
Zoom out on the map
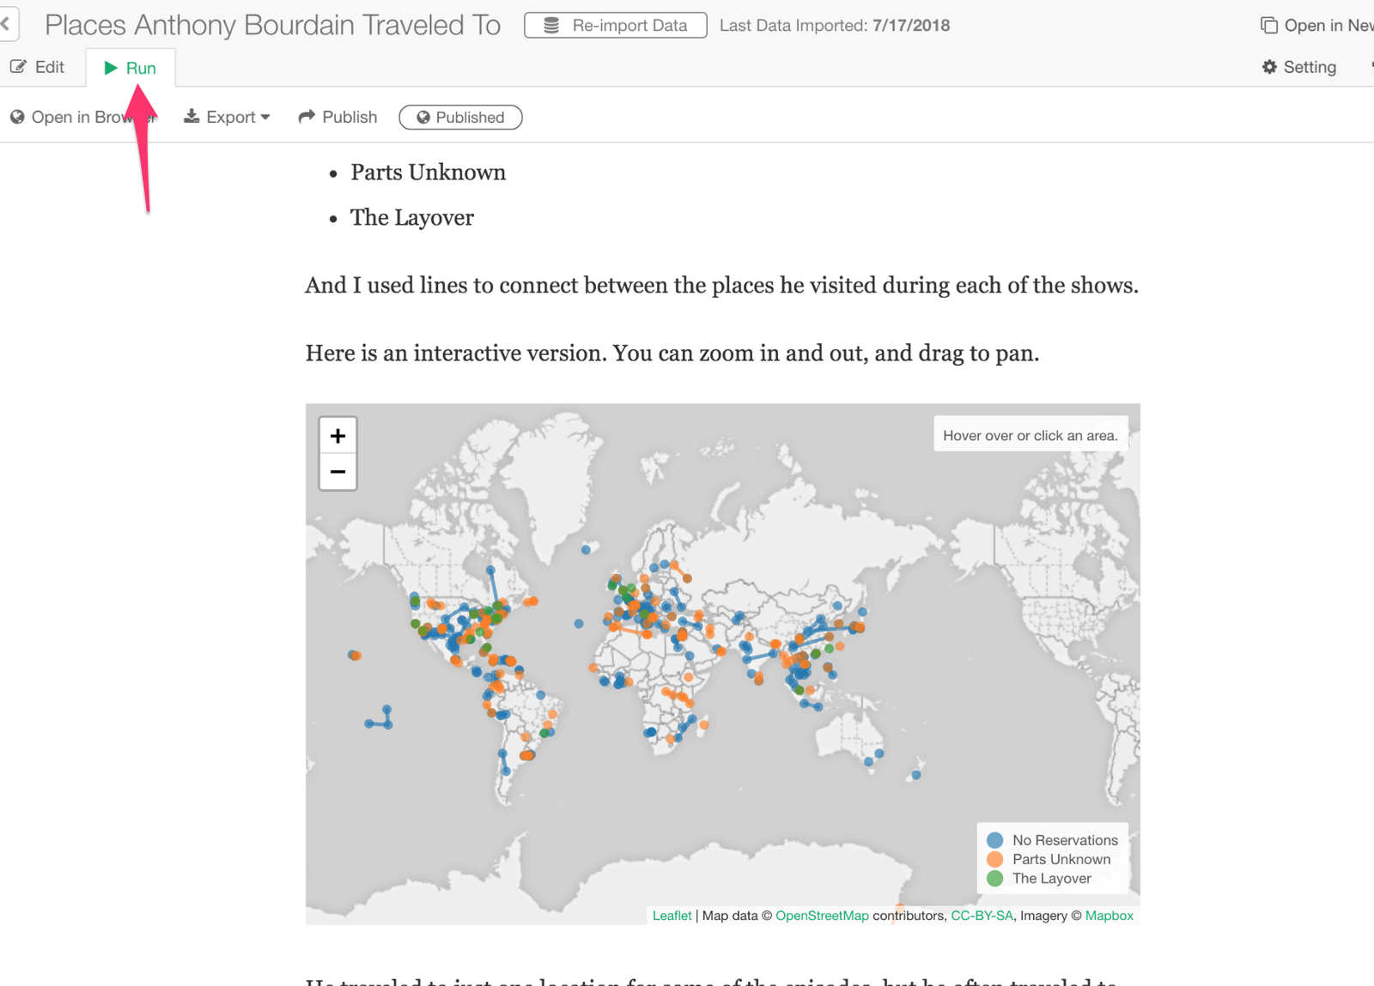click(x=337, y=472)
